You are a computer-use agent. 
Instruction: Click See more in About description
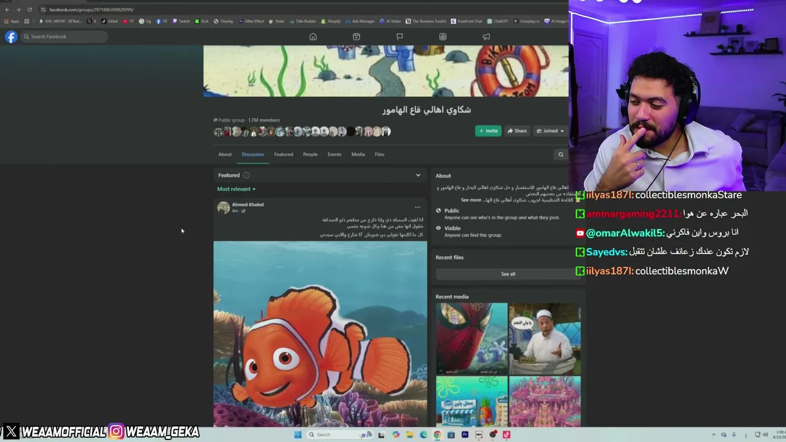[471, 200]
